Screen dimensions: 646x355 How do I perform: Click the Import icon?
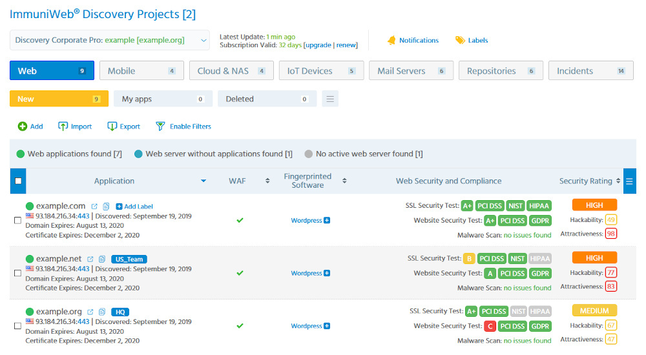pyautogui.click(x=63, y=127)
